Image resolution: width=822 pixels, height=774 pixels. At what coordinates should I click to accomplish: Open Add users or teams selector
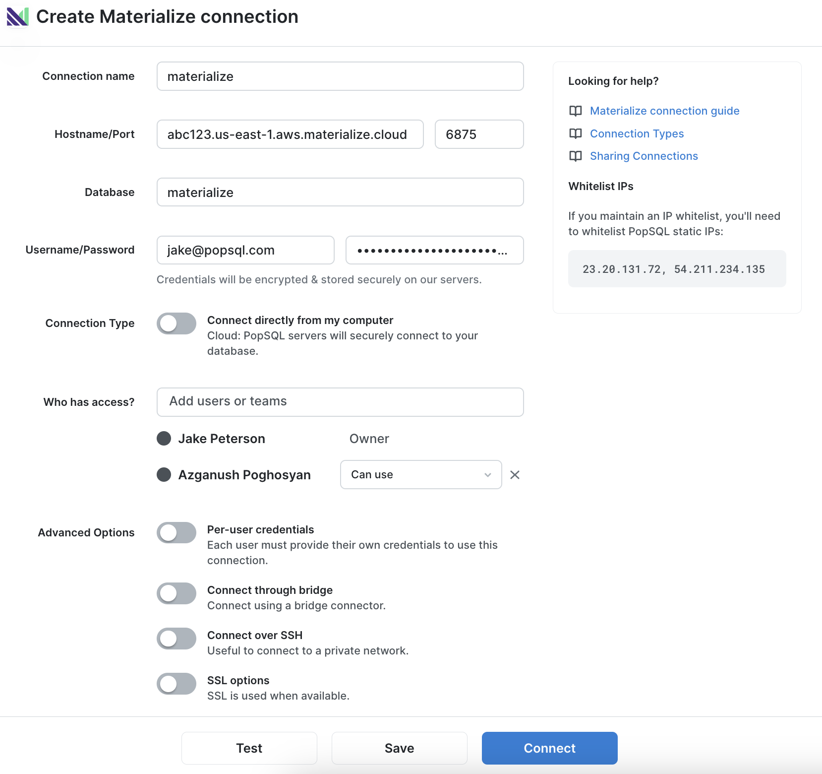(340, 402)
